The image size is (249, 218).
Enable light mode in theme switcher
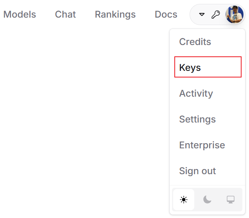184,200
